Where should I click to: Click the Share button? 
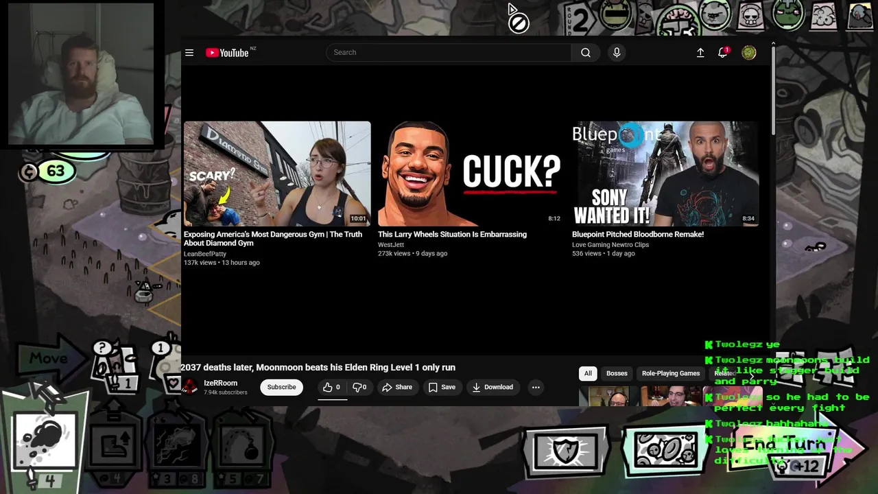point(397,388)
